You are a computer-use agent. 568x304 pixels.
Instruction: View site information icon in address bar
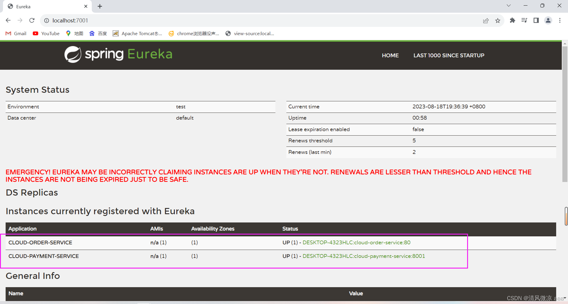click(46, 20)
